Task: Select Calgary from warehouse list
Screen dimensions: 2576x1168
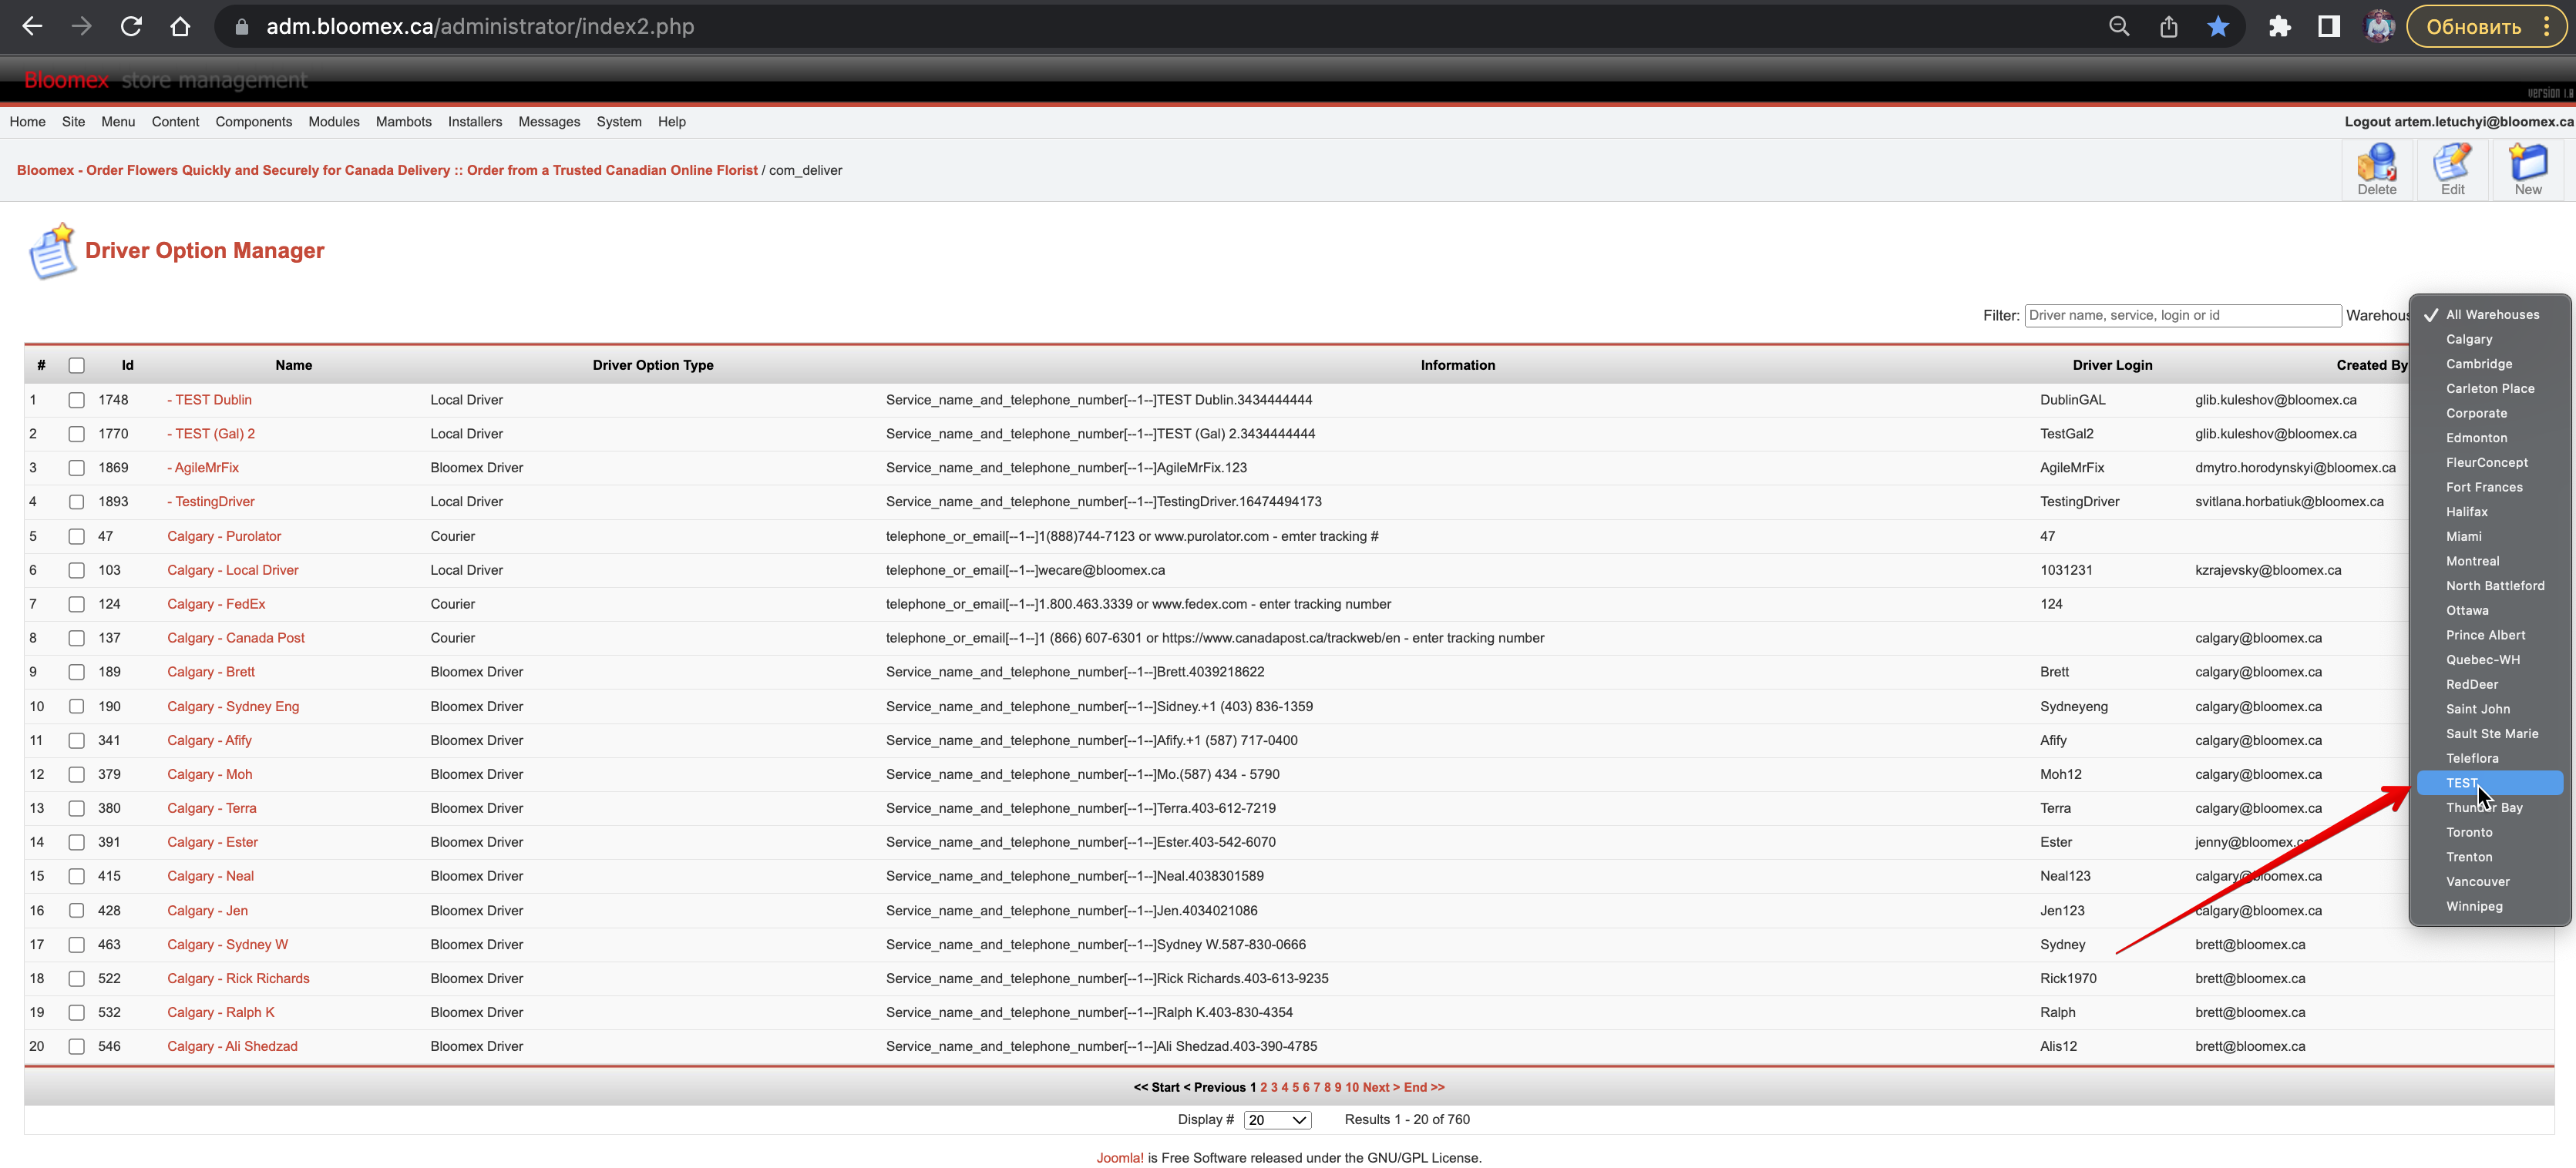Action: (2489, 340)
